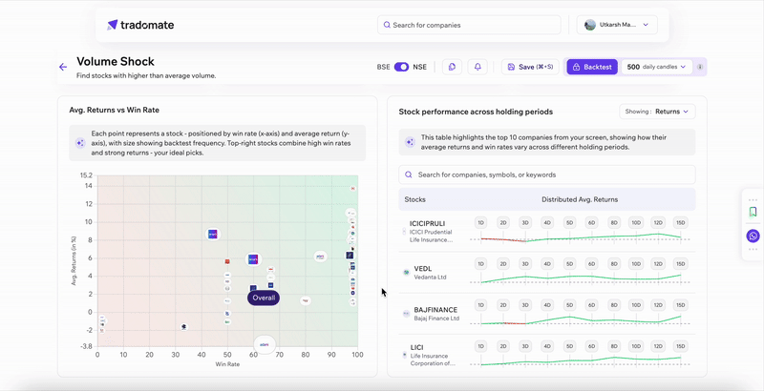Image resolution: width=764 pixels, height=391 pixels.
Task: Click Save button
Action: (530, 67)
